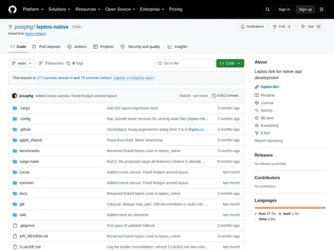The height and width of the screenshot is (250, 334).
Task: Open the leptos-native repository title link
Action: [52, 27]
